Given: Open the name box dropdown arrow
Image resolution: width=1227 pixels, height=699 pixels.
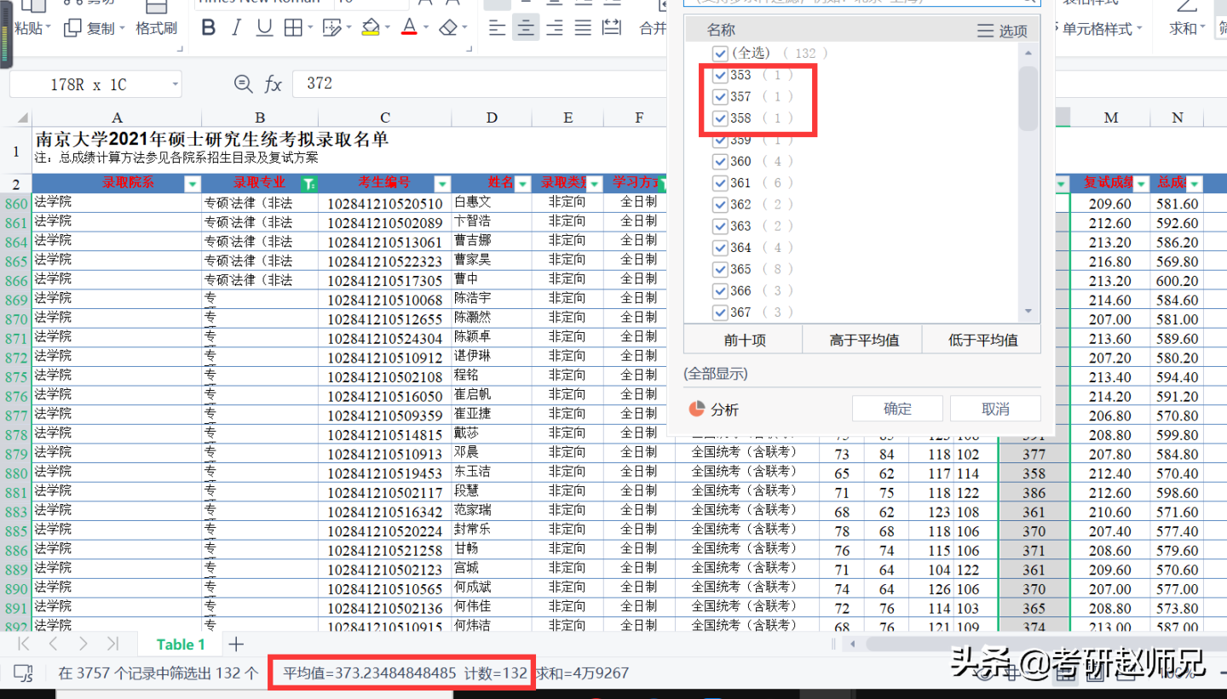Looking at the screenshot, I should [174, 83].
